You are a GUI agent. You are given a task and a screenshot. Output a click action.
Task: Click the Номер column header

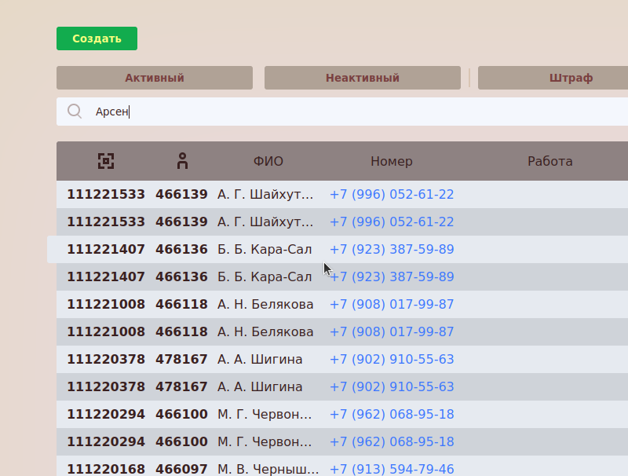pos(391,161)
